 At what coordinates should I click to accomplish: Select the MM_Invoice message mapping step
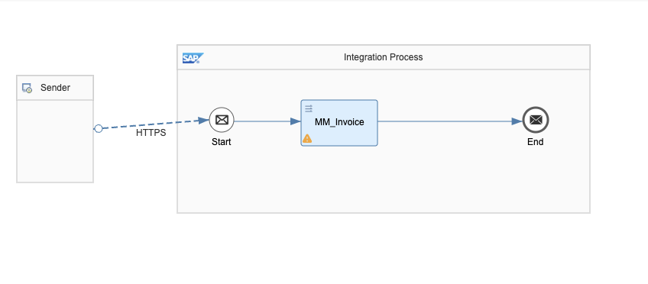pyautogui.click(x=339, y=123)
